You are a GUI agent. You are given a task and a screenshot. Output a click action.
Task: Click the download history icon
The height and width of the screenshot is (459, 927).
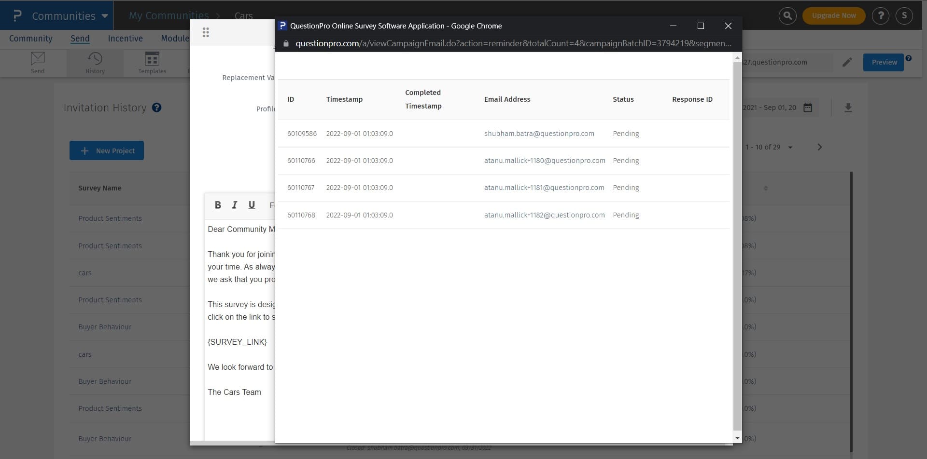coord(848,108)
